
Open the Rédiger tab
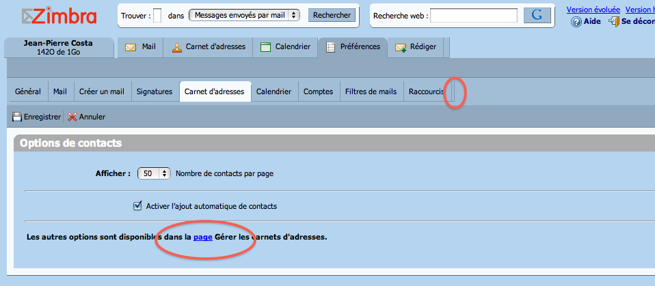[x=416, y=46]
